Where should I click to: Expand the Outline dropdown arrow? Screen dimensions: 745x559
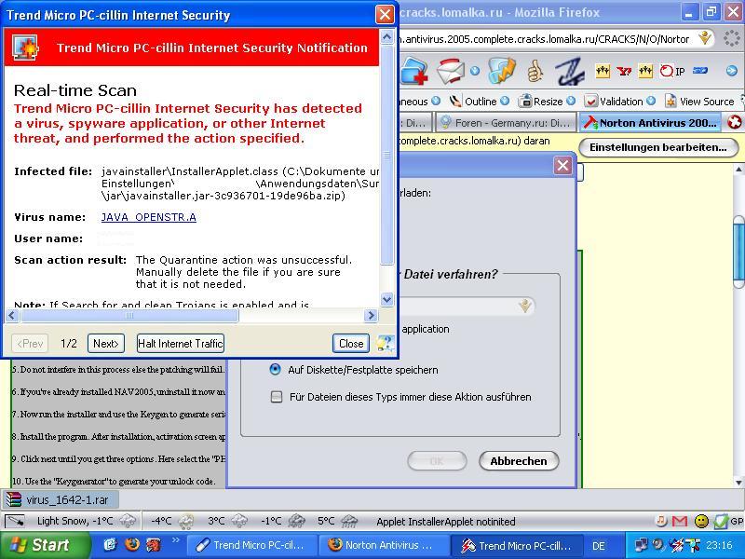(x=505, y=102)
